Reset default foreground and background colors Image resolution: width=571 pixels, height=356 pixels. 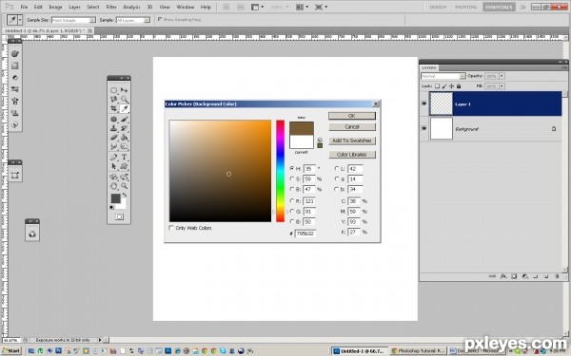coord(111,207)
